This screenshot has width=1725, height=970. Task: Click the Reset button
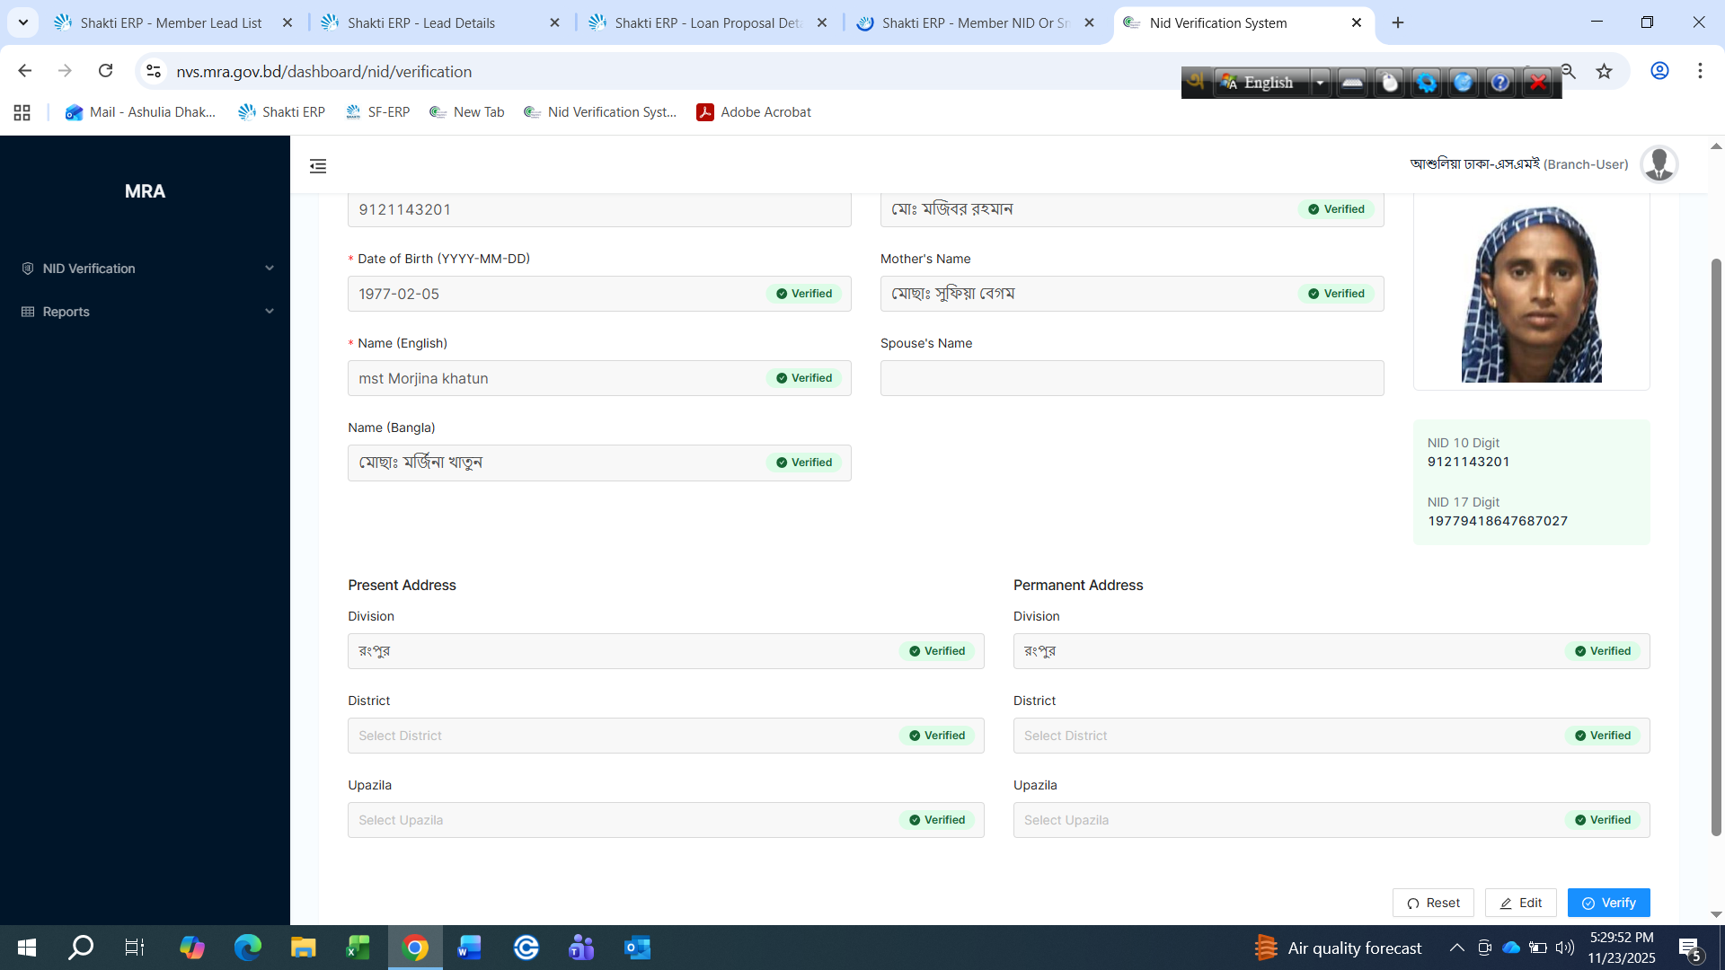[x=1433, y=903]
